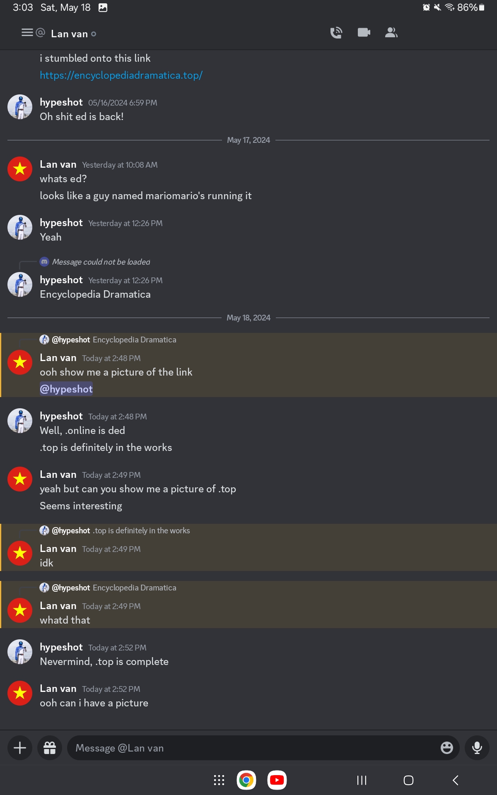
Task: Open the encyclopediadramatica.top link
Action: (121, 75)
